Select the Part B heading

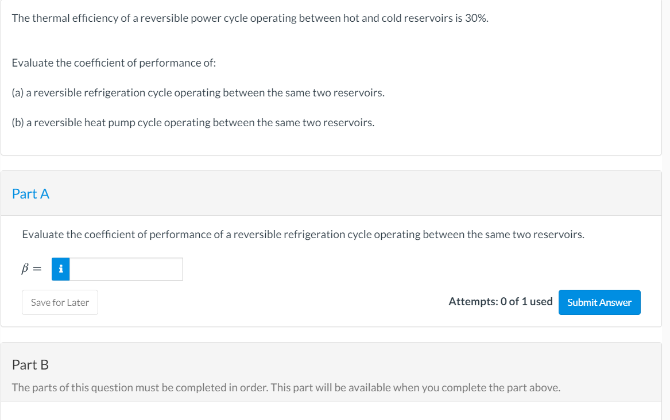30,365
